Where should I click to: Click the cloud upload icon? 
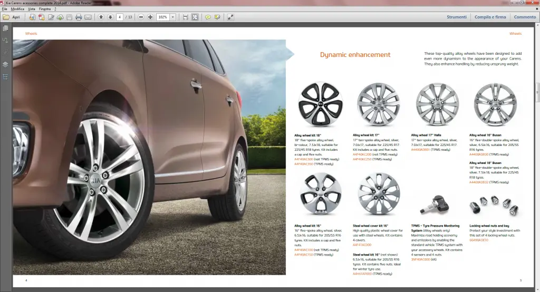click(x=60, y=17)
